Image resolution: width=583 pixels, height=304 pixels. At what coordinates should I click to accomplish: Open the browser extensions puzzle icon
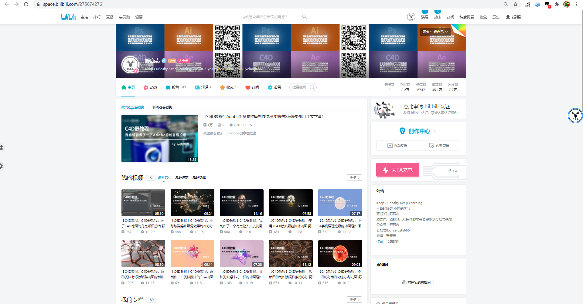coord(557,4)
